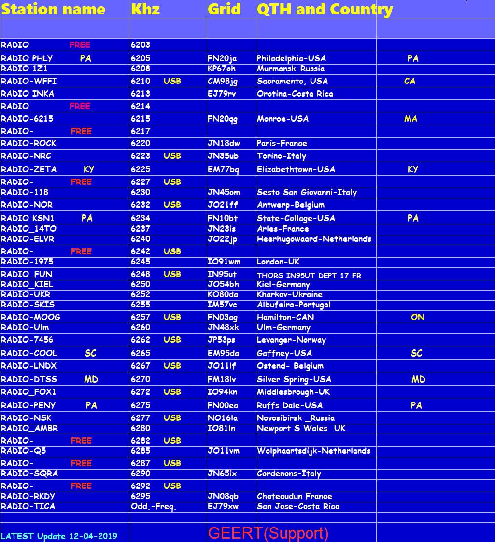The image size is (495, 542).
Task: Click the LATEST Update 12-04-2019 text
Action: click(x=59, y=536)
